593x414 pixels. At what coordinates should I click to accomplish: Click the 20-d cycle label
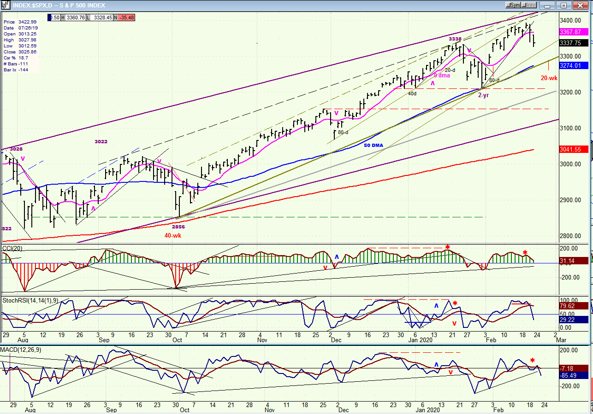450,70
